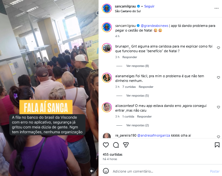Expand Ver respostas (8) replies

point(138,66)
